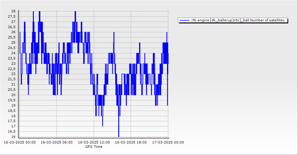The image size is (298, 155).
Task: Click the legend entry 'rtk engine [dk_ballerup2rtx]_ball Number of satellites'
Action: click(x=233, y=20)
